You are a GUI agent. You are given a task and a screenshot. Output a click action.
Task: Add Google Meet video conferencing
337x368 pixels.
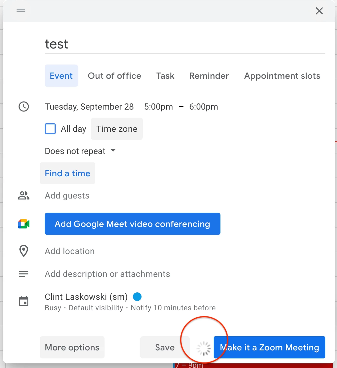coord(132,224)
